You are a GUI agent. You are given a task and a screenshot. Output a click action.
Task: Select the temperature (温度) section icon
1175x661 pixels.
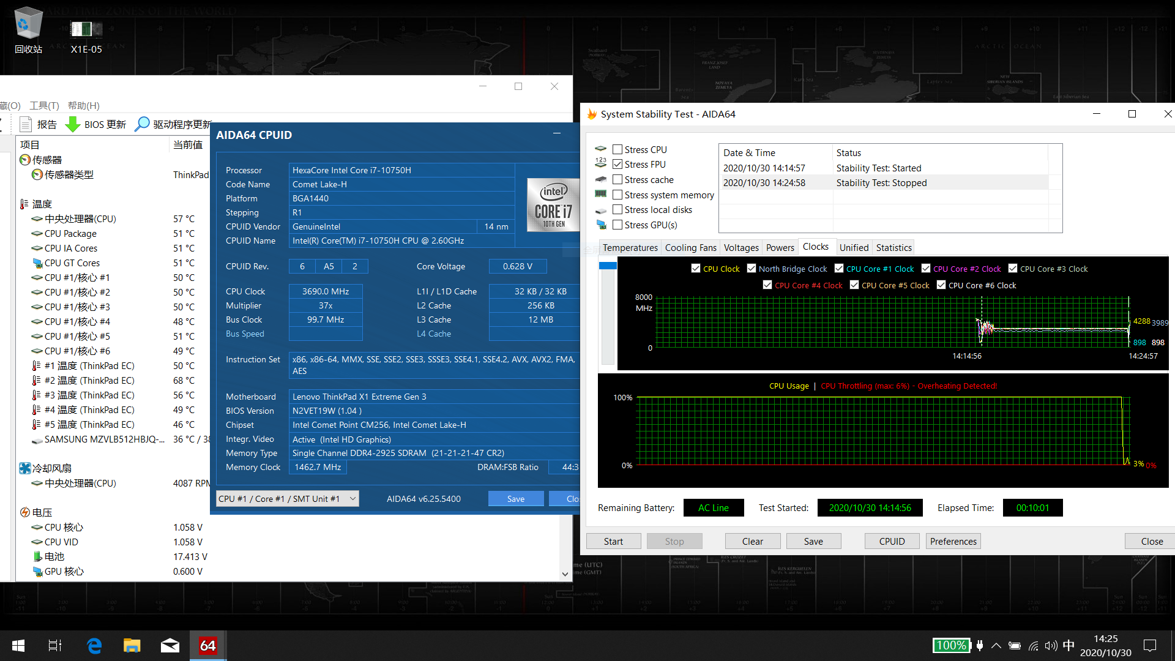pos(24,204)
